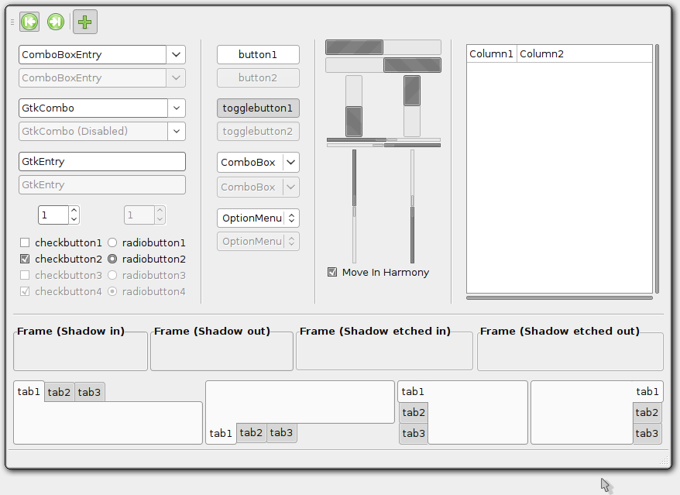Click the disabled button2

click(x=258, y=78)
